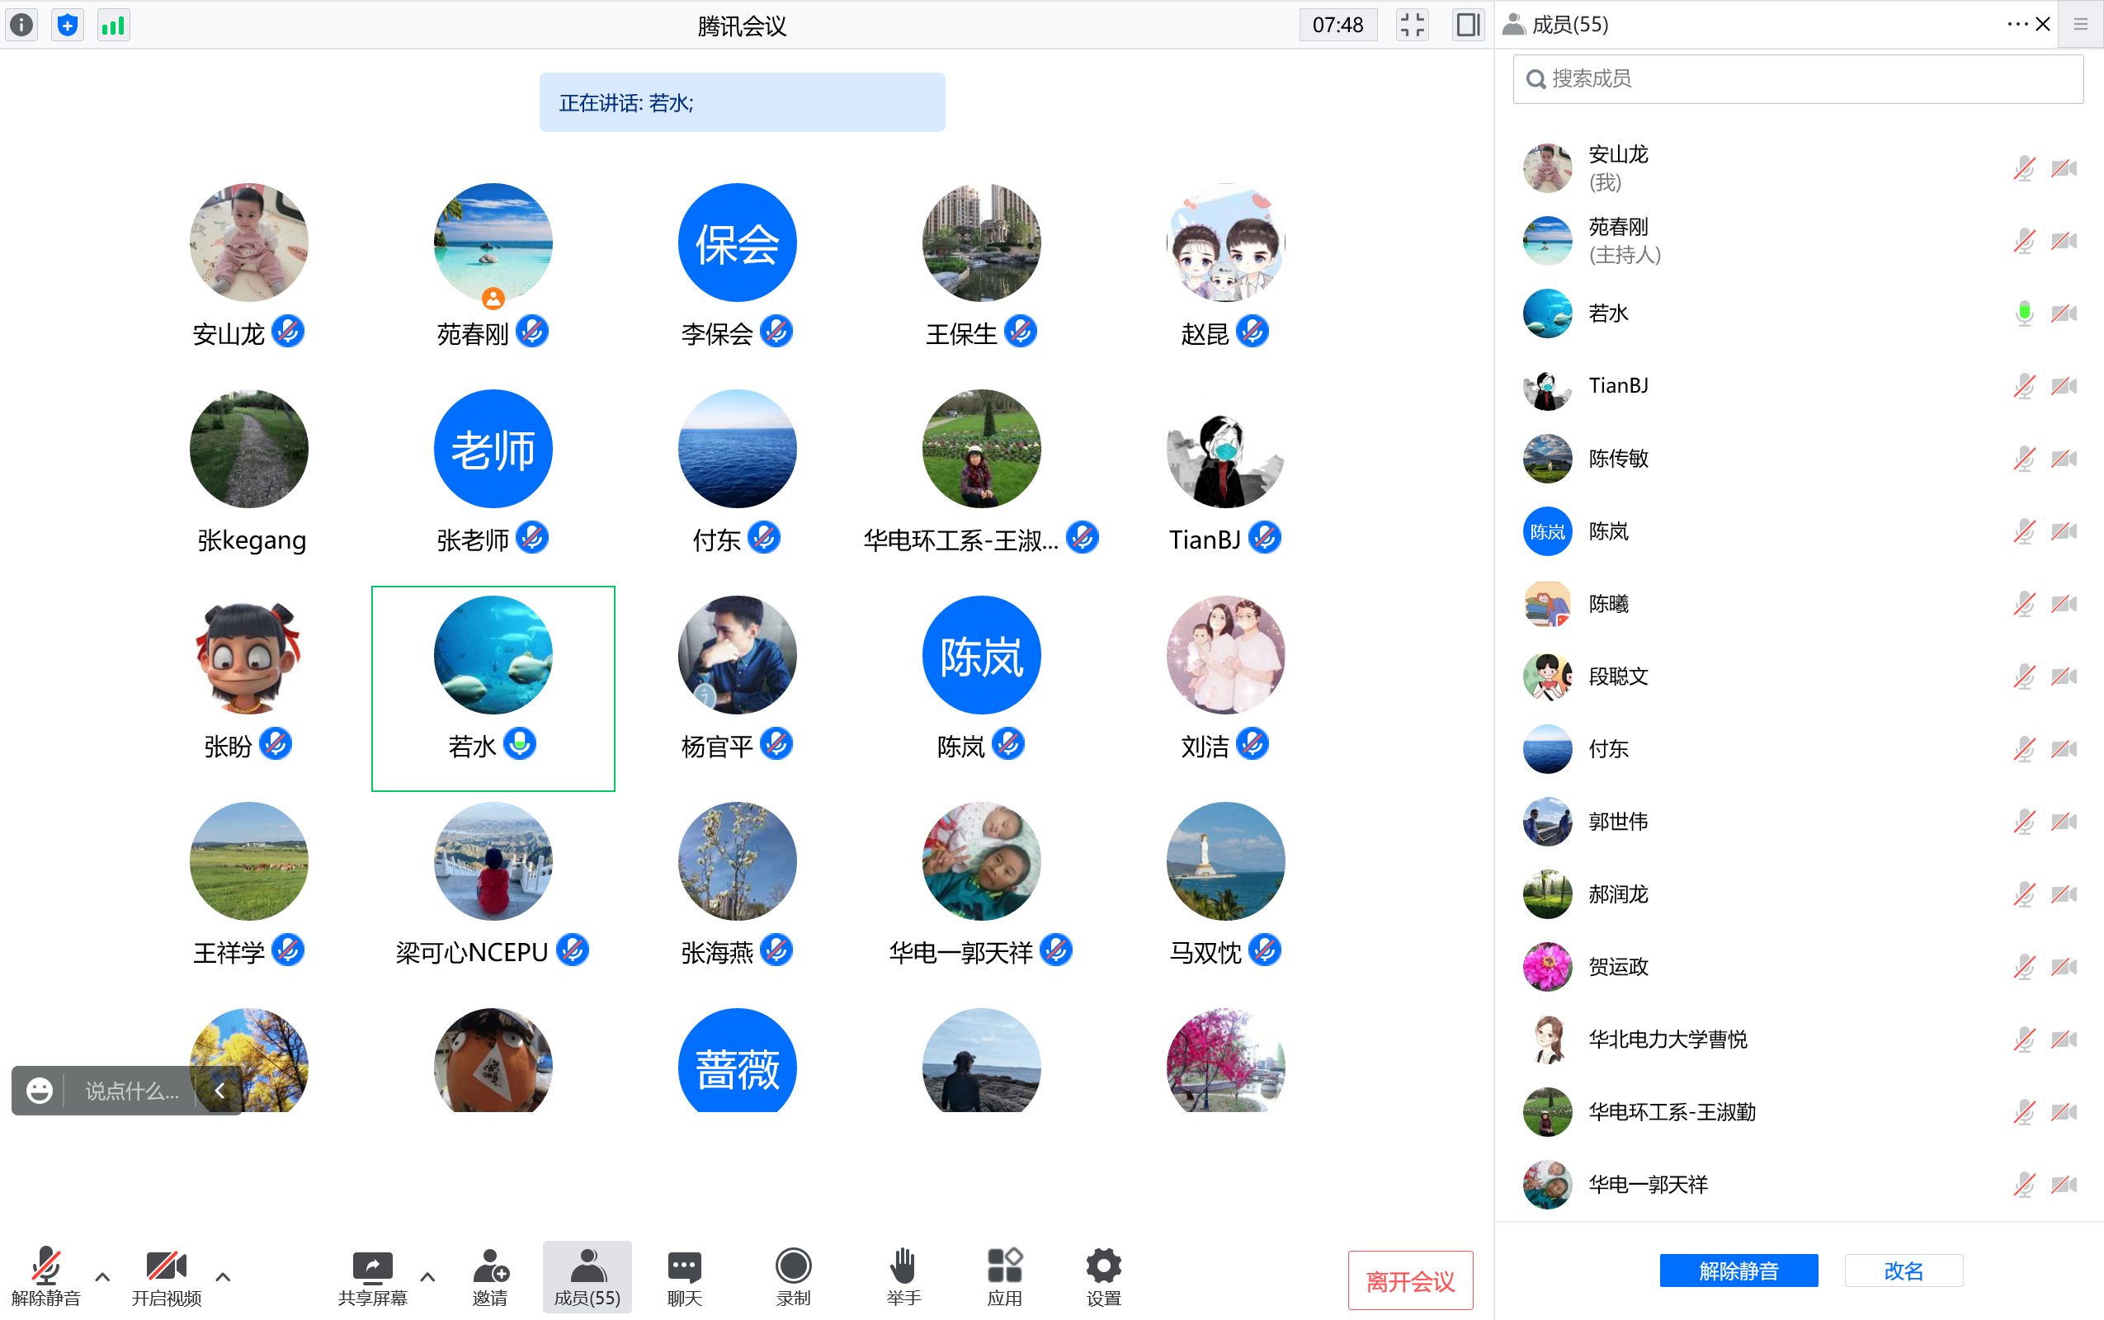This screenshot has width=2104, height=1320.
Task: Click 若水 green mic in member list
Action: pos(2024,313)
